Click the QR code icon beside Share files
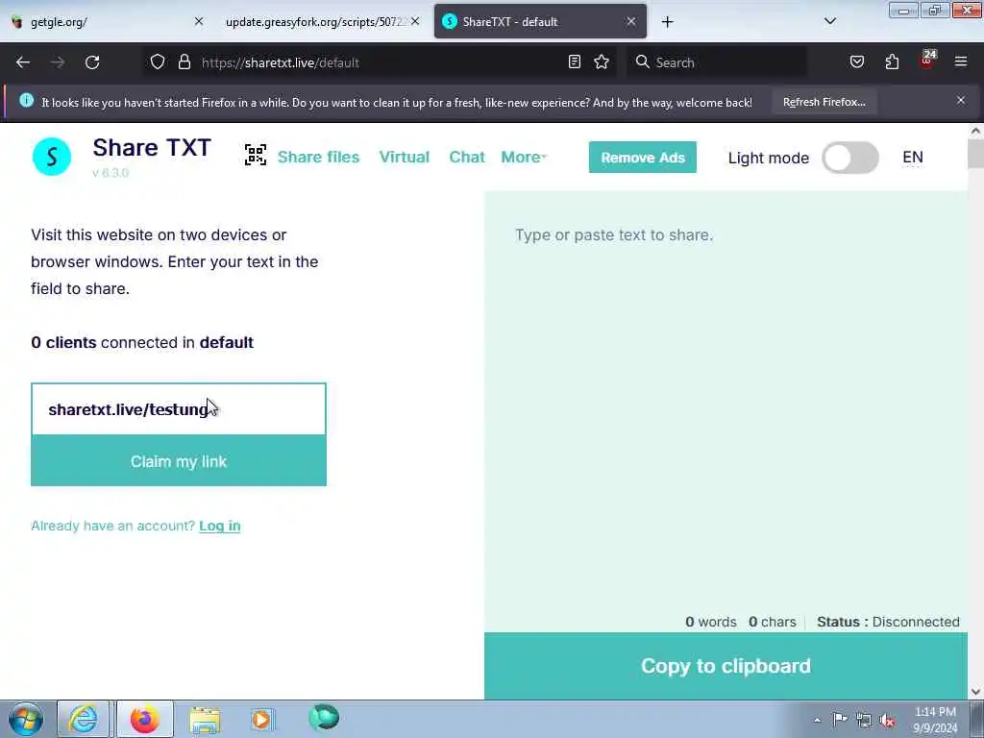Image resolution: width=984 pixels, height=738 pixels. pyautogui.click(x=256, y=155)
